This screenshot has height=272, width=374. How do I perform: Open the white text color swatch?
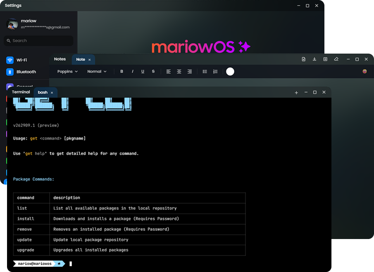pyautogui.click(x=230, y=71)
